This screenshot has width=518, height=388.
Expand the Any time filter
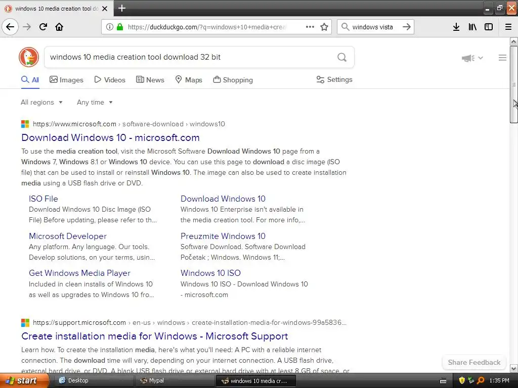[95, 102]
